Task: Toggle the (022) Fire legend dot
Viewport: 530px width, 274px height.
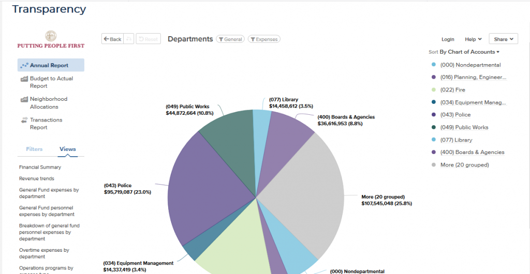Action: coord(434,90)
